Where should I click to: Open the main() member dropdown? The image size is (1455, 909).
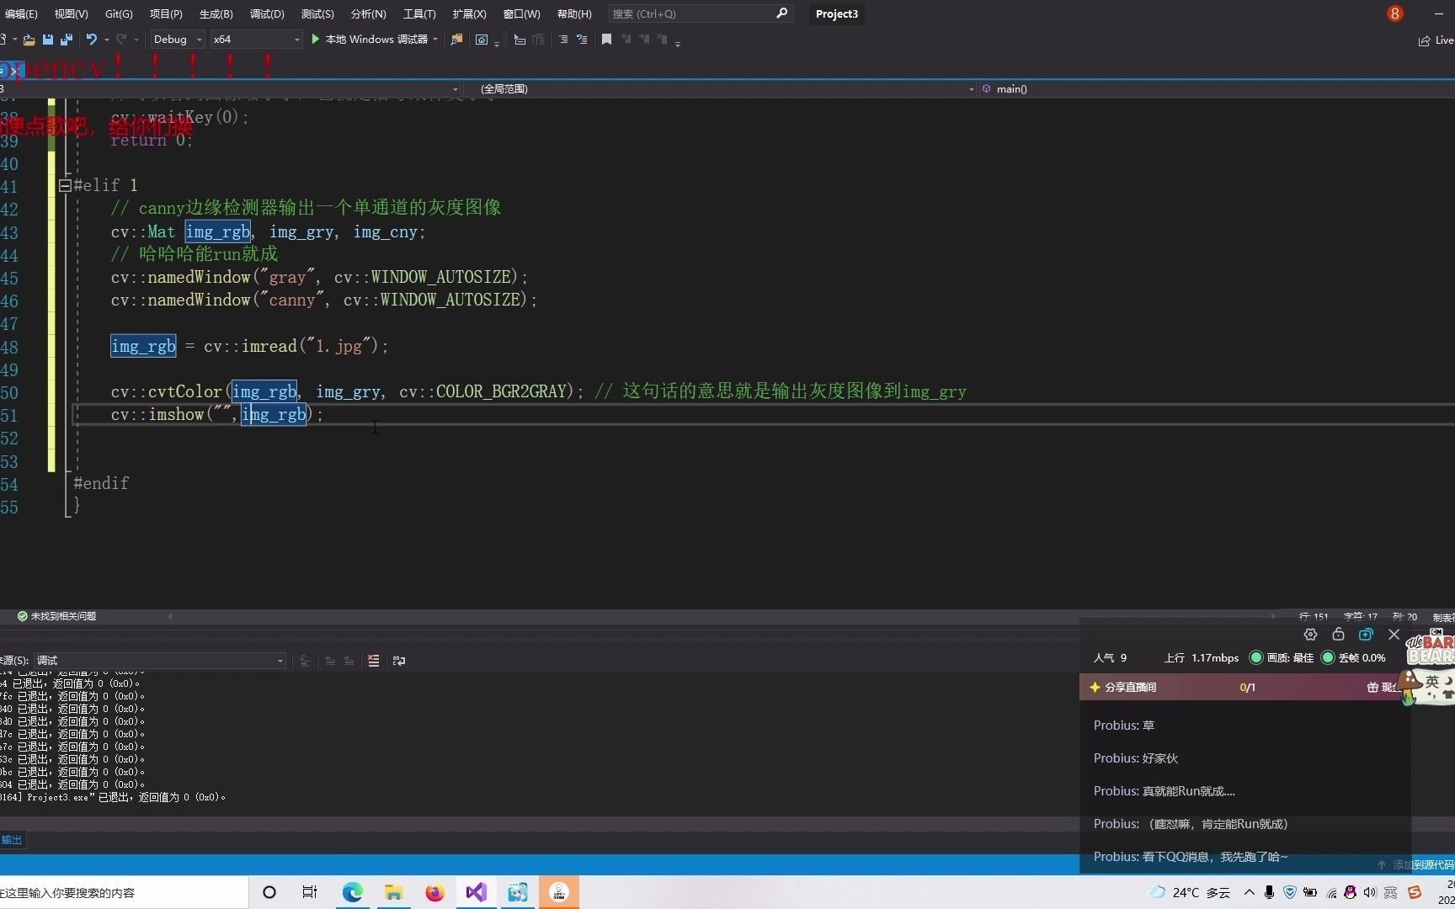(x=1217, y=88)
